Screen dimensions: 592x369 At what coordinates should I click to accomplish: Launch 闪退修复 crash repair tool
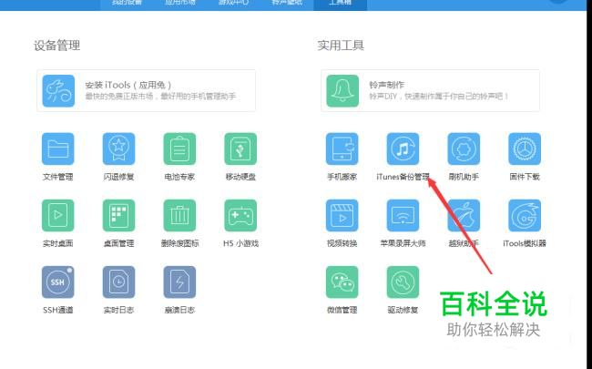coord(118,149)
